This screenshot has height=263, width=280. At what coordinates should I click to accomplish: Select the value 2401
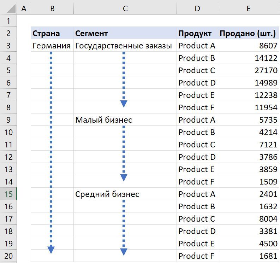249,194
